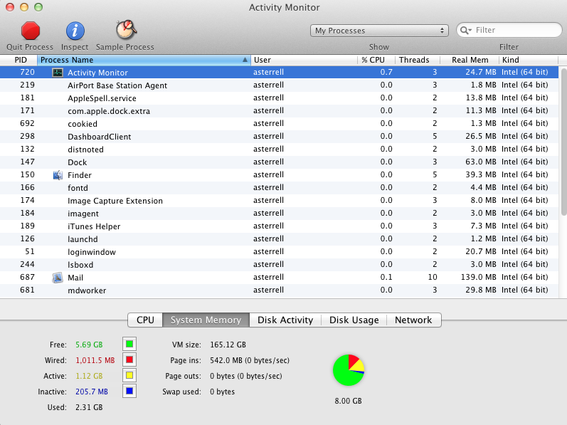Select the System Memory tab
Screen dimensions: 567x425
point(206,320)
